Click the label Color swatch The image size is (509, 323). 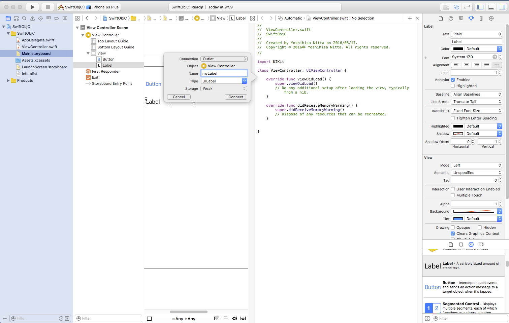[458, 49]
